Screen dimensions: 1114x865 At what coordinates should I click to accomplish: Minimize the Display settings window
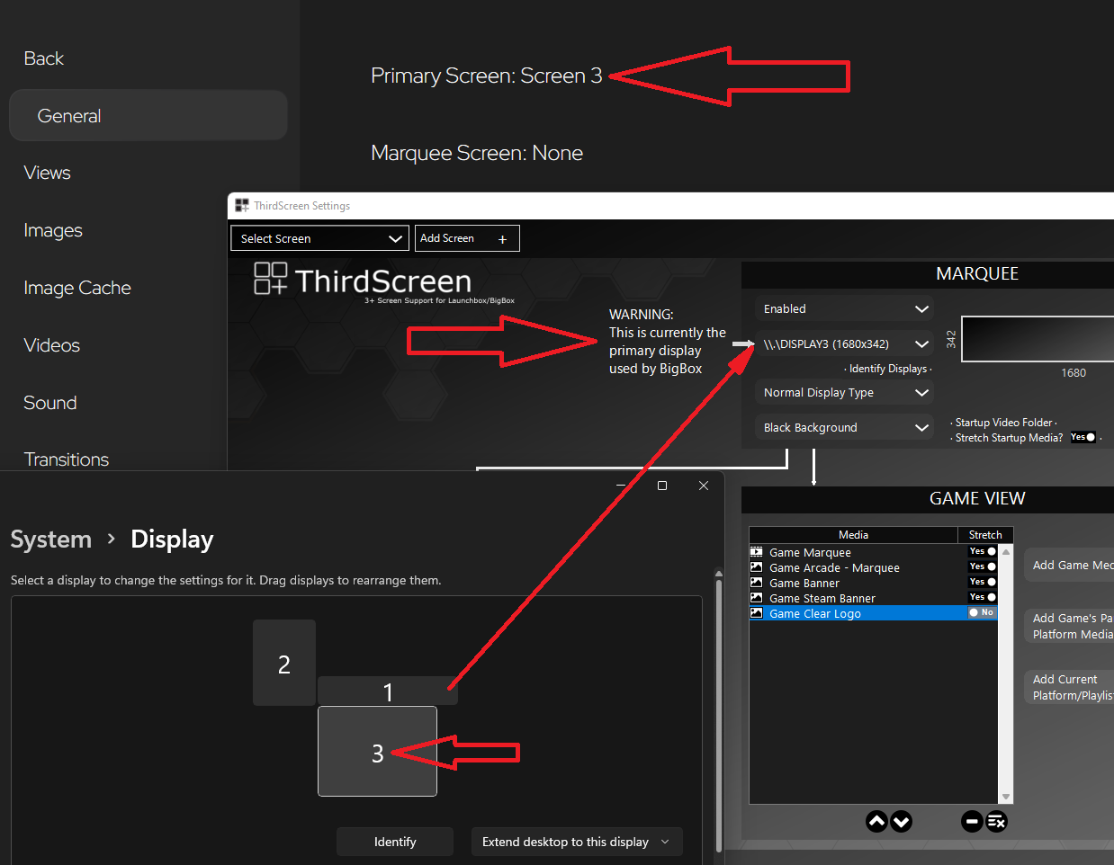coord(621,486)
